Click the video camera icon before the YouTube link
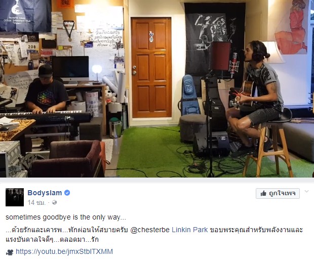This screenshot has width=314, height=261. pos(10,252)
